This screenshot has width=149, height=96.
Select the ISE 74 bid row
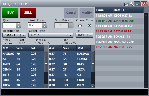[x=23, y=59]
